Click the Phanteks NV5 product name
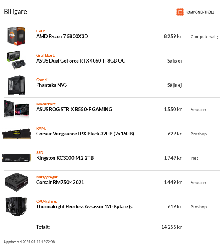223x247 pixels. (x=51, y=85)
